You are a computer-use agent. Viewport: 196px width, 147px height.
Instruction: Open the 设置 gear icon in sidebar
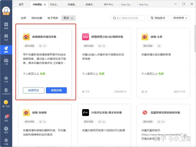6,140
